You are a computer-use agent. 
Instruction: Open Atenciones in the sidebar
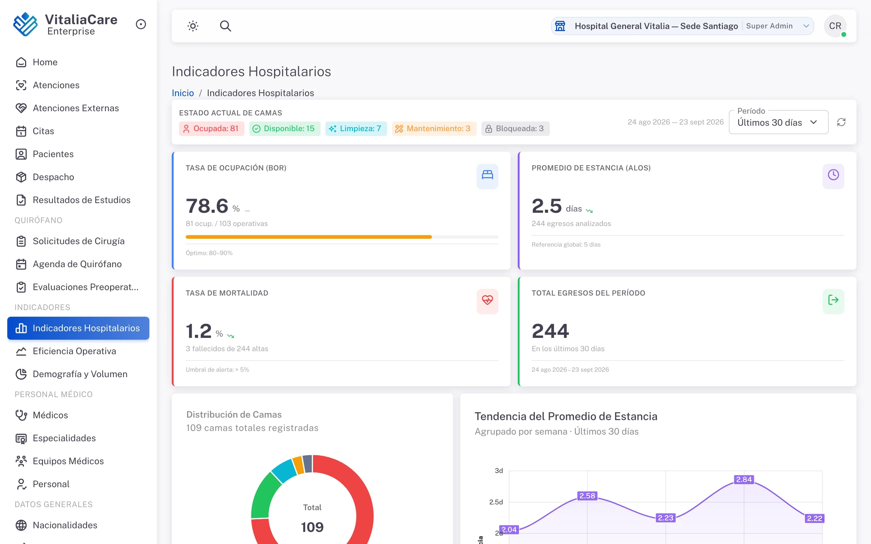78,85
